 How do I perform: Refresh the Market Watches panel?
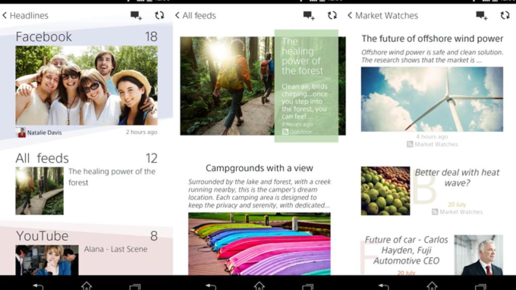click(505, 16)
